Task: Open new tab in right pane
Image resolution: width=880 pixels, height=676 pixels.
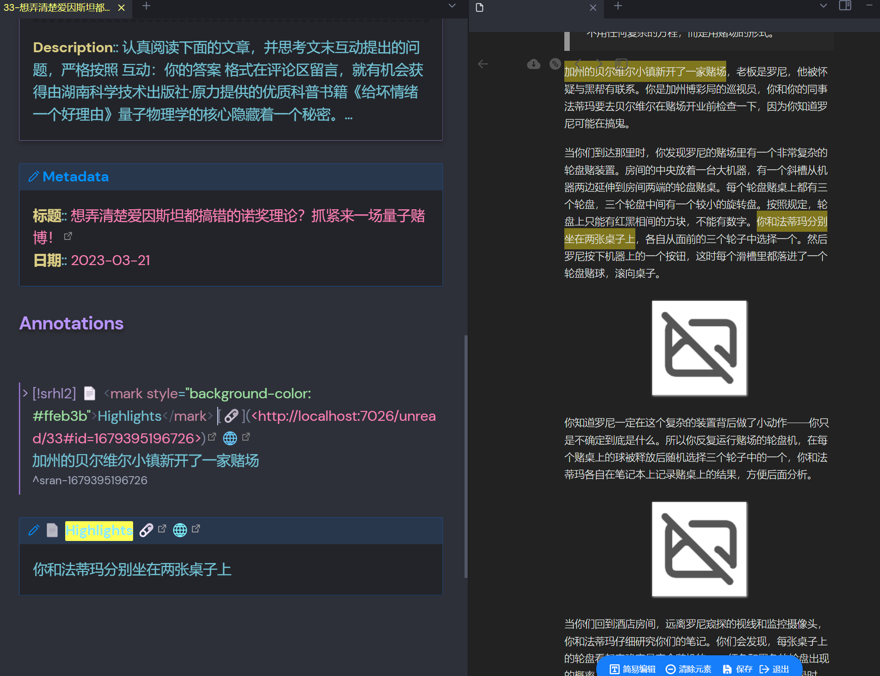Action: click(618, 6)
